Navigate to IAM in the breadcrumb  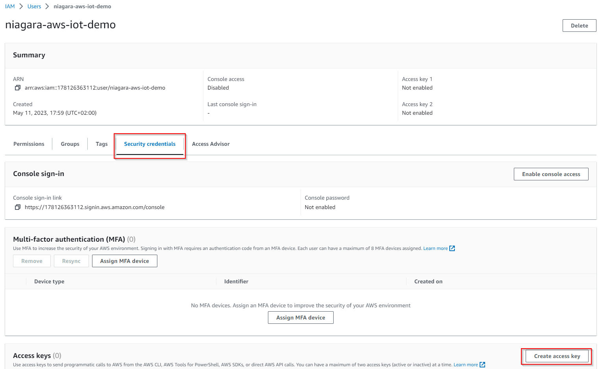pos(10,6)
